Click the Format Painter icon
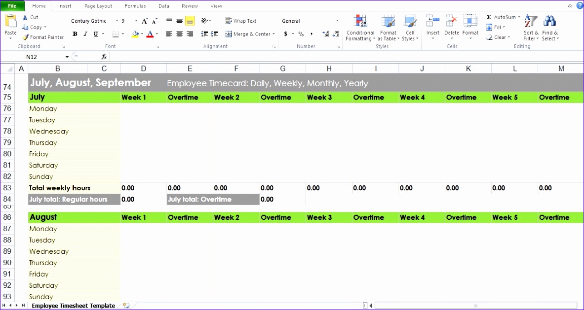This screenshot has height=310, width=584. tap(26, 37)
